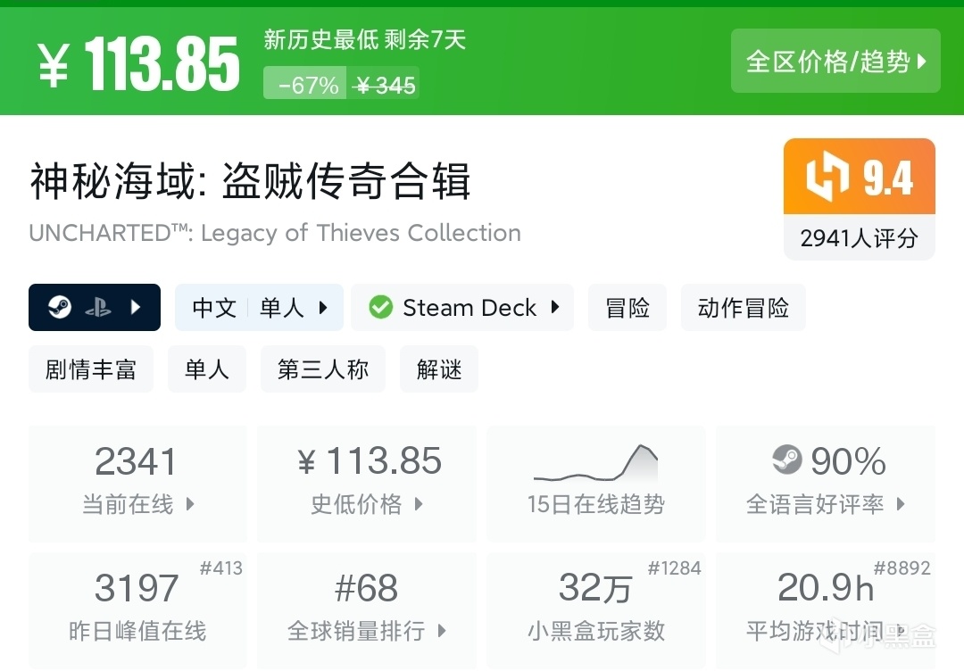Click the Steam icon beside 90% rating

[x=787, y=460]
